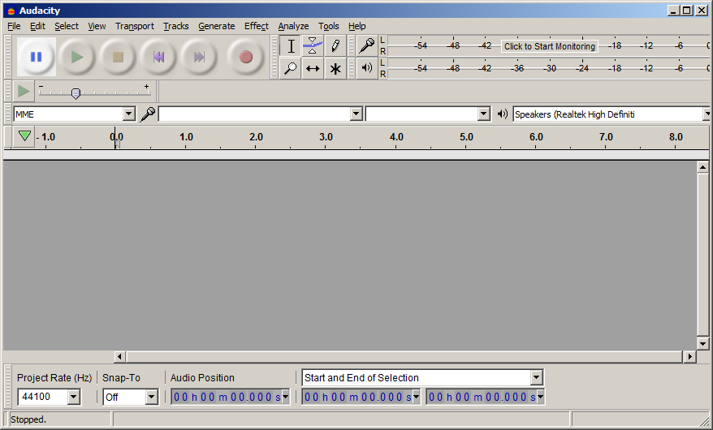The image size is (713, 430).
Task: Click the 6.0 mark on the timeline ruler
Action: pos(536,137)
